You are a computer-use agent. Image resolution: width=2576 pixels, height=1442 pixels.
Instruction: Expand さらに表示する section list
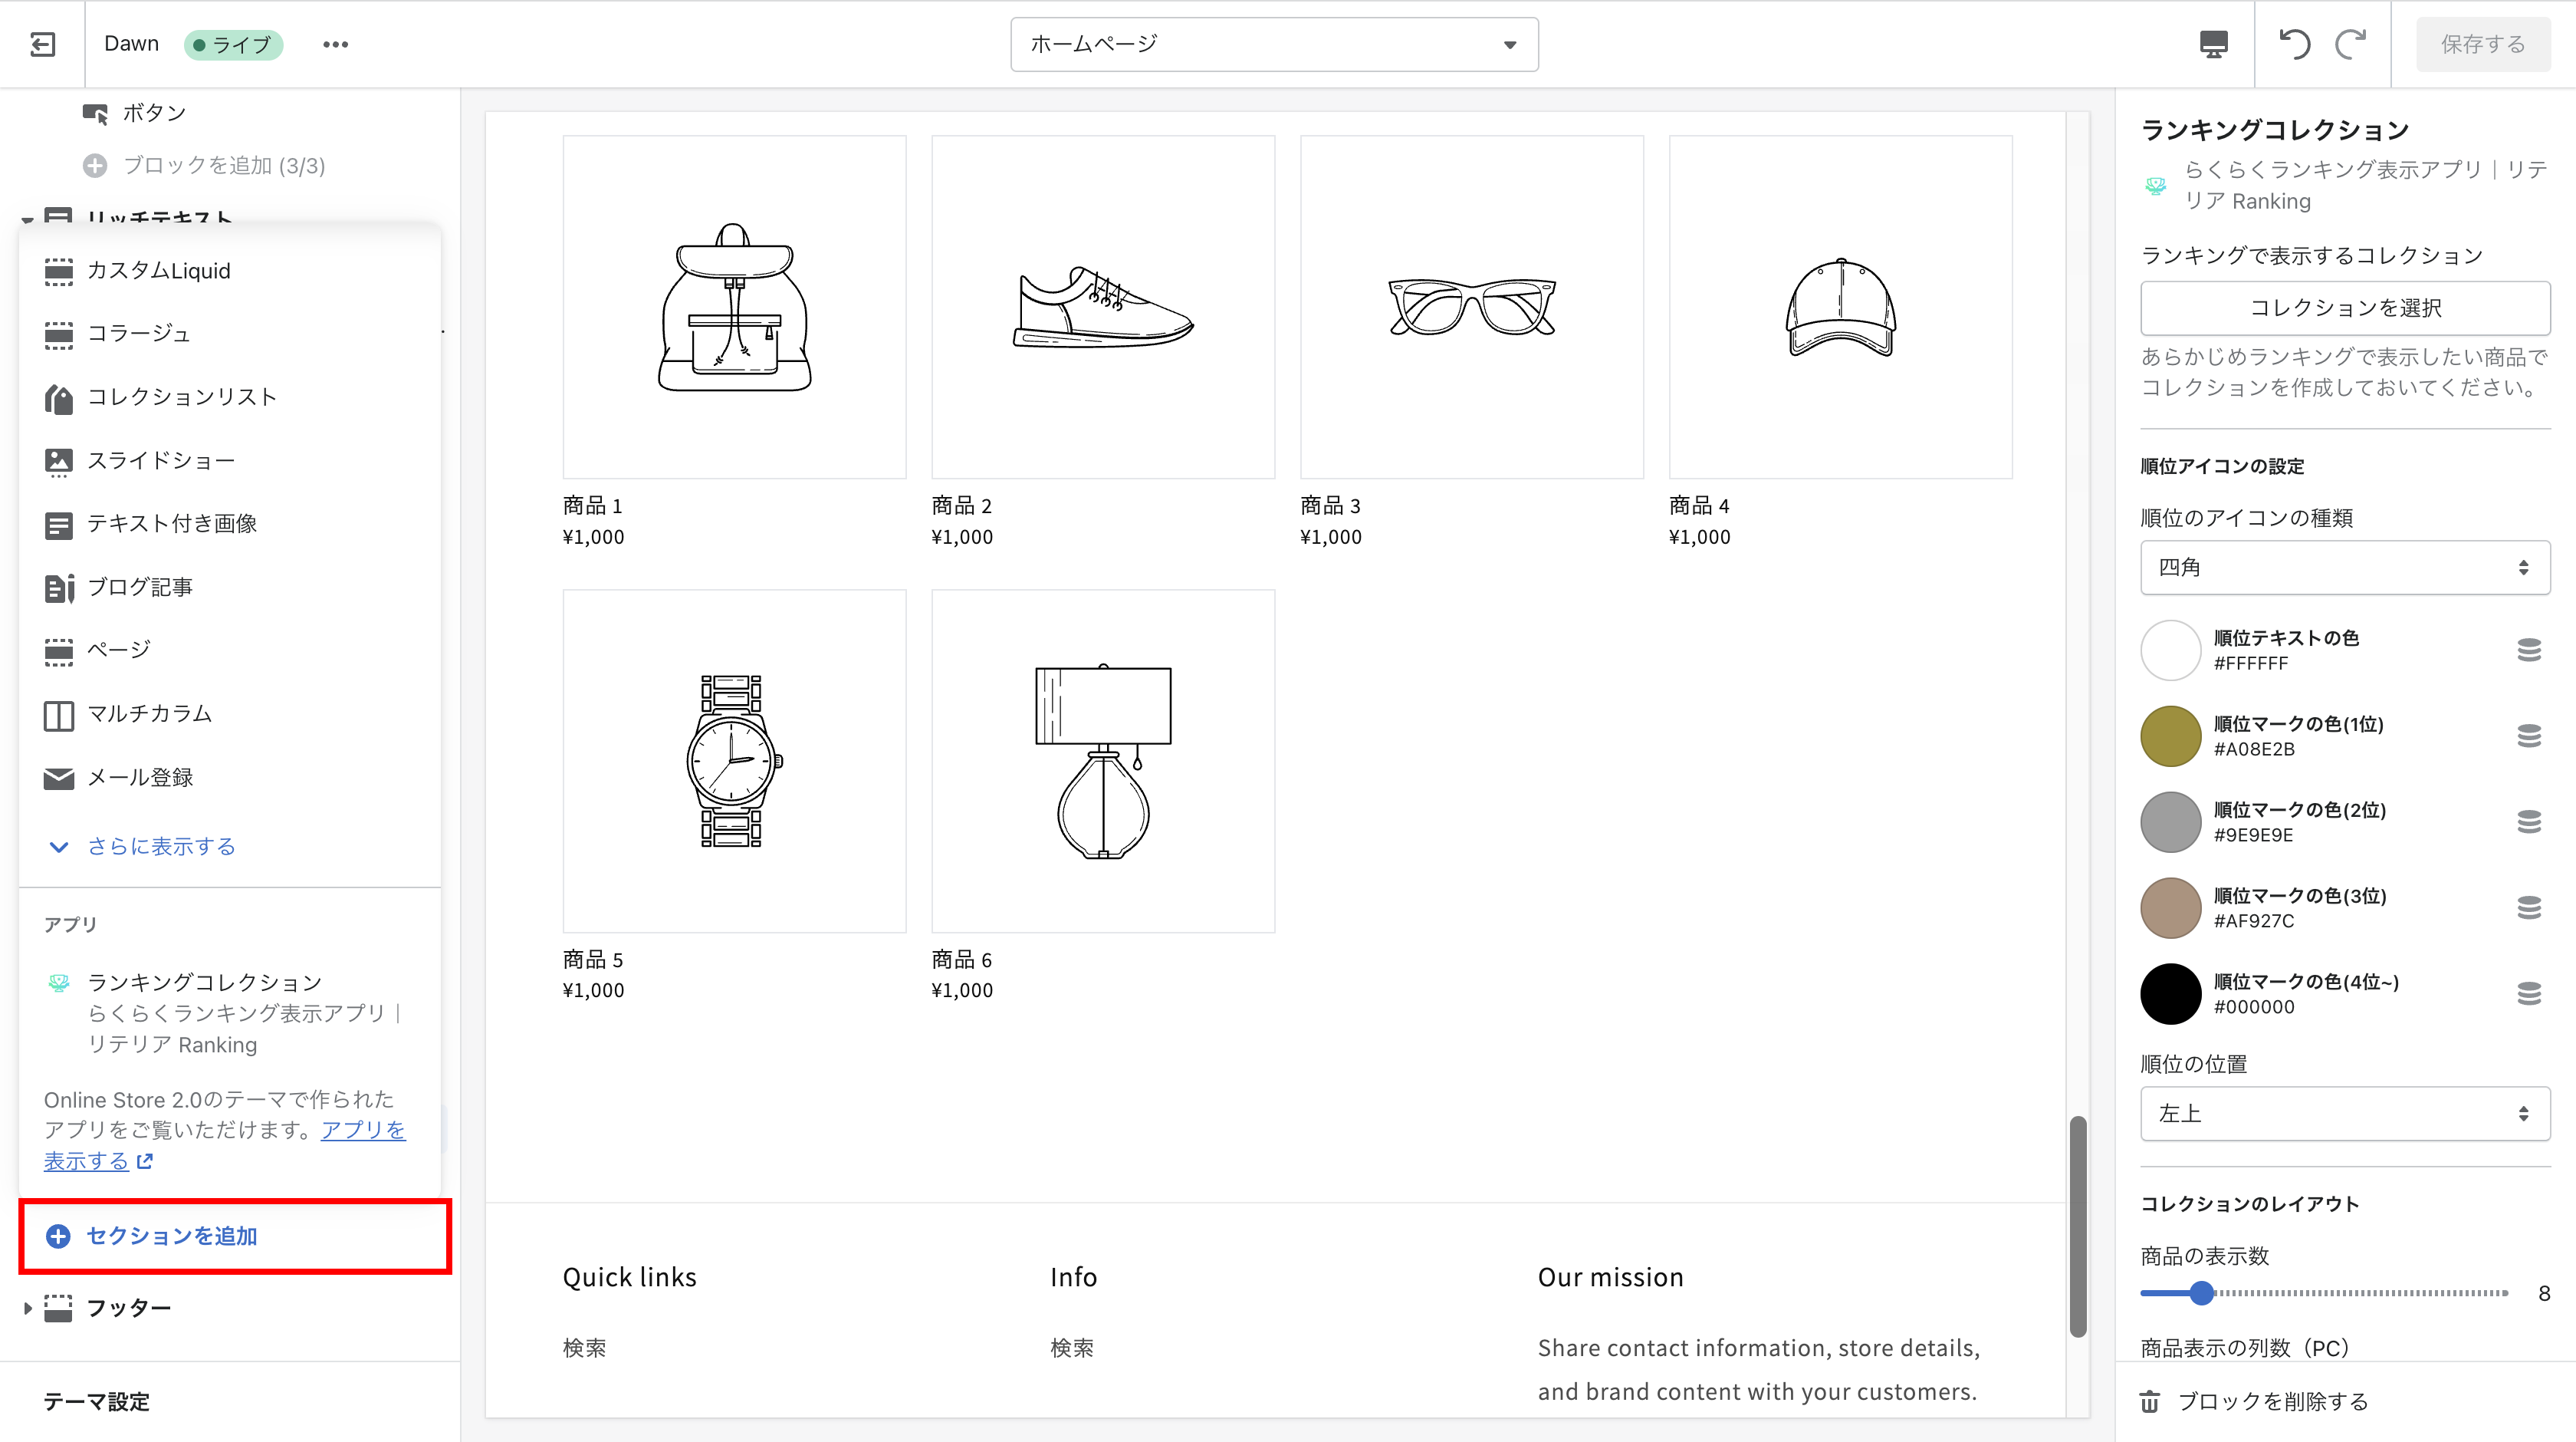click(160, 847)
